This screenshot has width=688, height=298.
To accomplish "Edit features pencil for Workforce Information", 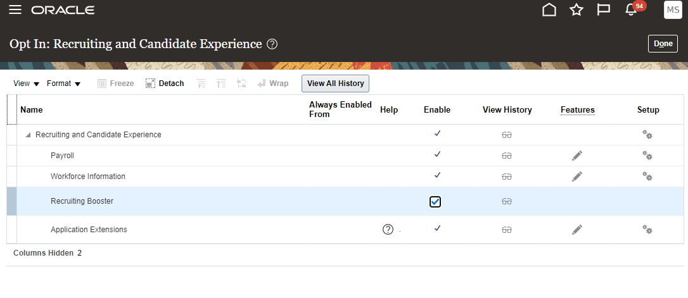I will 577,177.
